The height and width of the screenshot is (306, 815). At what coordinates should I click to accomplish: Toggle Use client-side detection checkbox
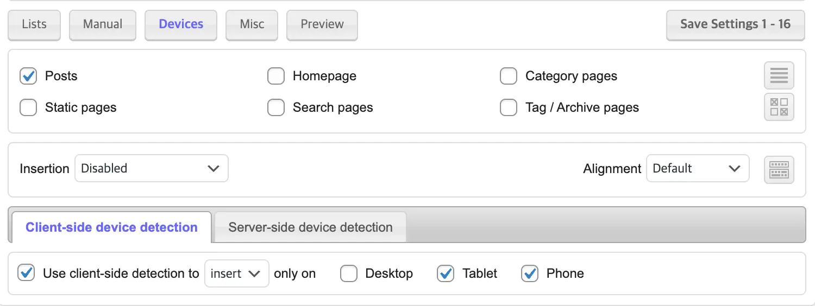(x=26, y=273)
